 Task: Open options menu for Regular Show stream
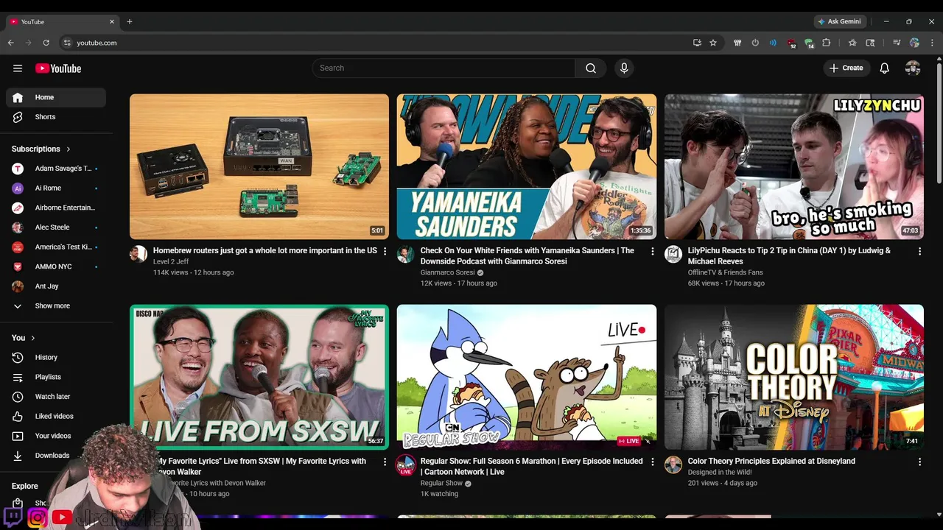(652, 462)
